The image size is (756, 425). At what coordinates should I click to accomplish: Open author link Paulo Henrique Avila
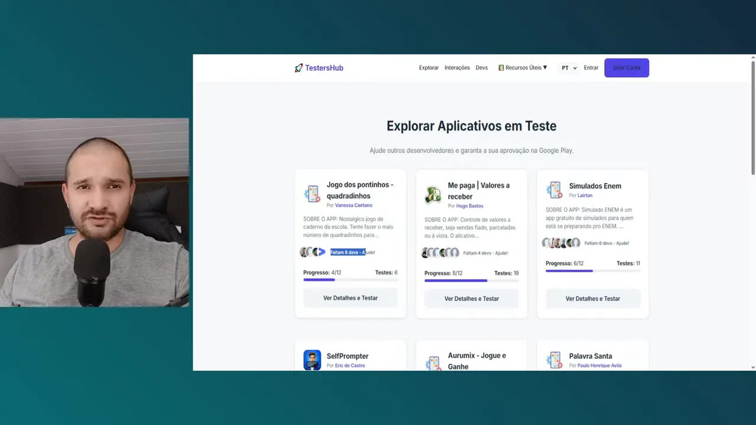tap(599, 365)
